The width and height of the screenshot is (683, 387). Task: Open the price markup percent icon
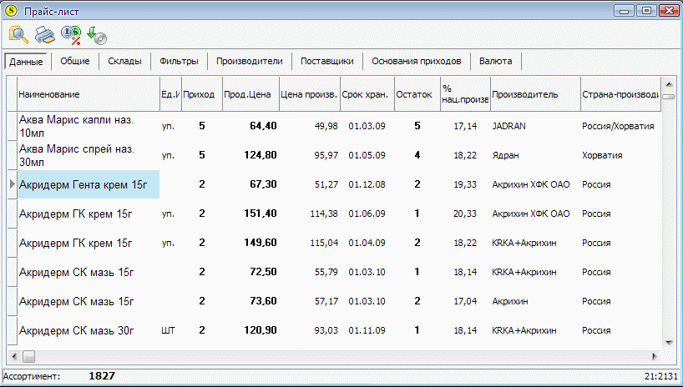[x=71, y=35]
